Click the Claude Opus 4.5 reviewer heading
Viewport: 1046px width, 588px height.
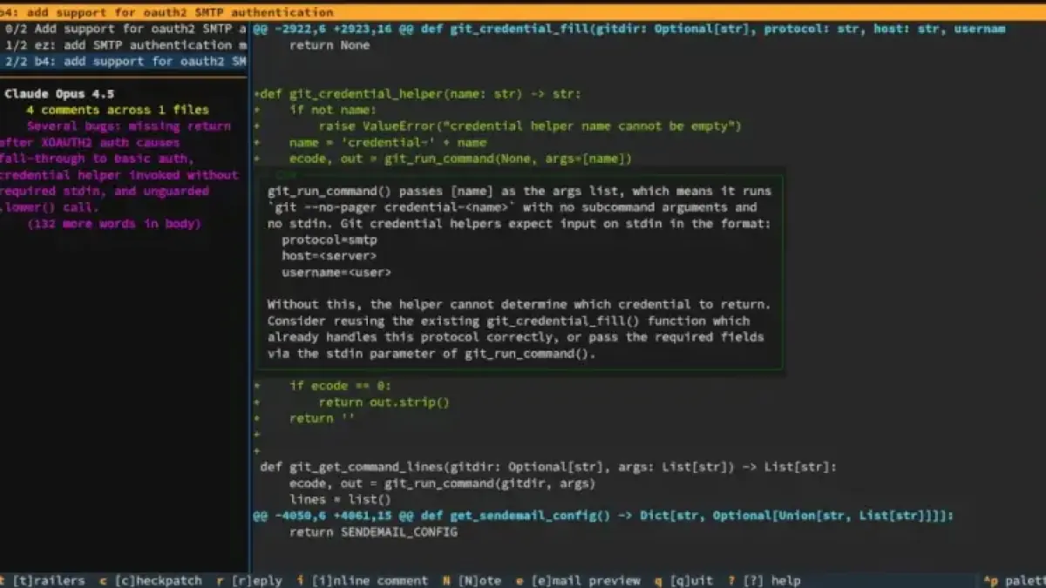click(59, 93)
